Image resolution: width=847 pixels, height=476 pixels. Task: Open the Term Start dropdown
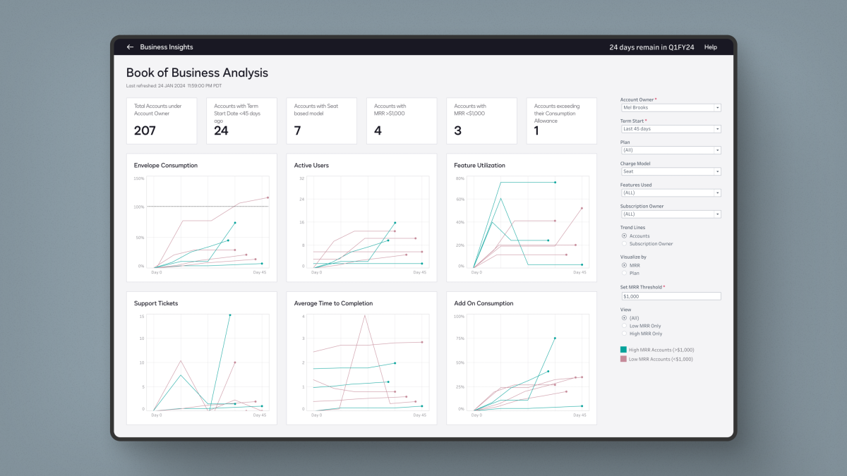671,129
